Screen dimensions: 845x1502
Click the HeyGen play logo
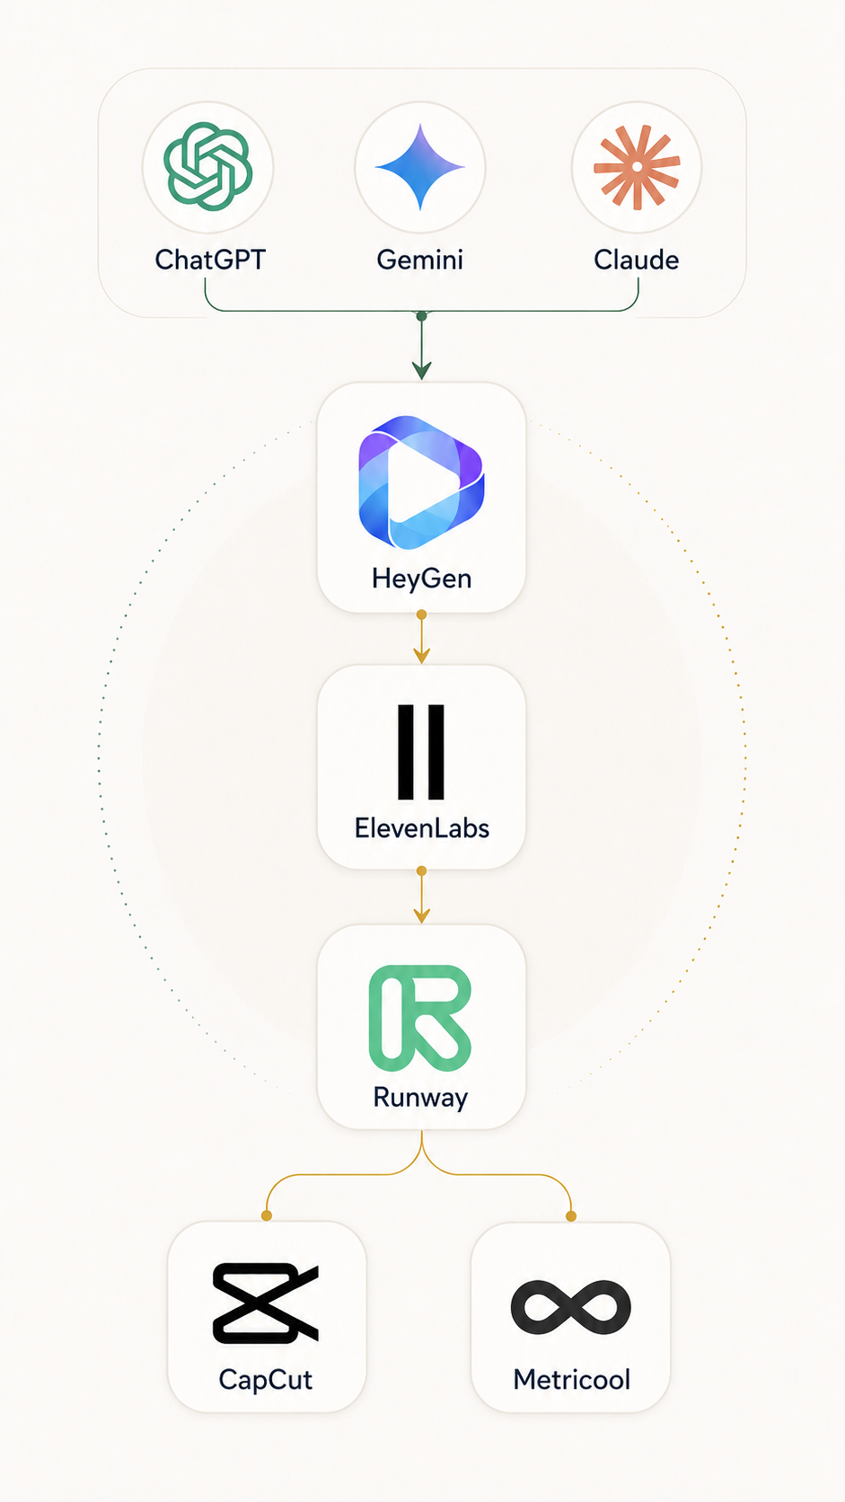click(x=421, y=482)
